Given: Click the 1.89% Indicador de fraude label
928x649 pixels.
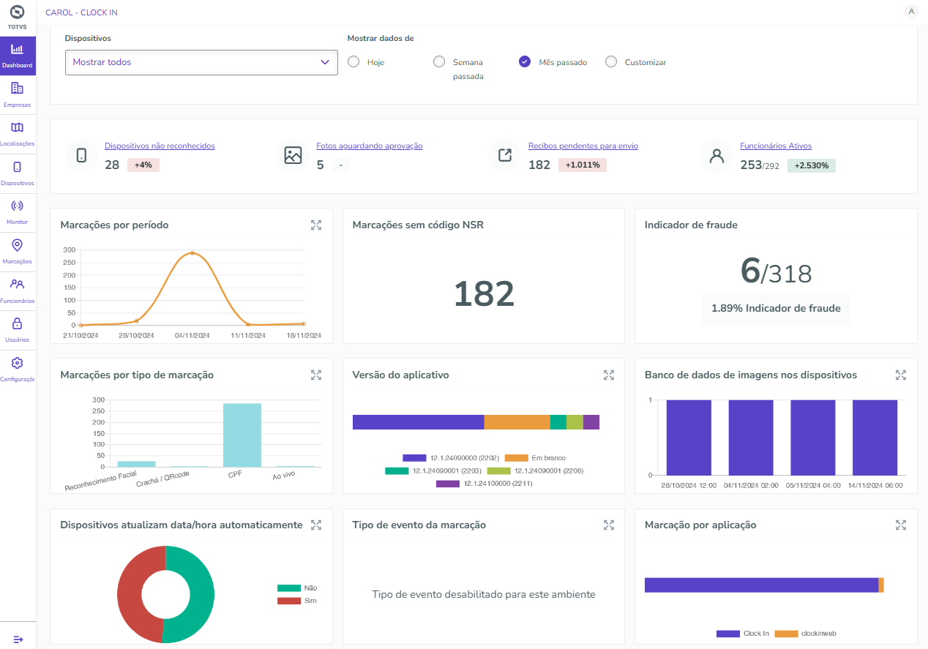Looking at the screenshot, I should pyautogui.click(x=776, y=308).
